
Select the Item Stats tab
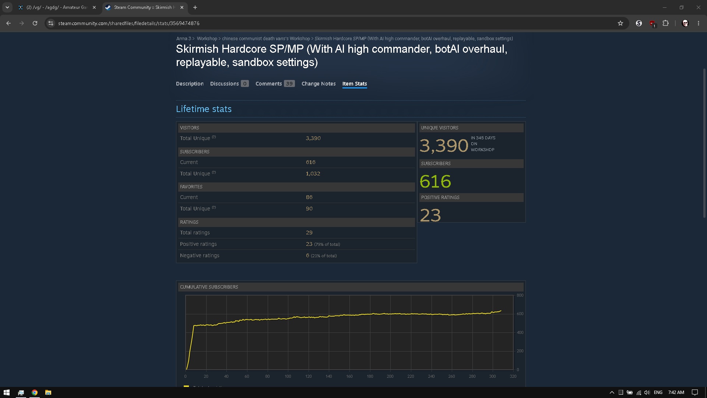click(x=355, y=84)
